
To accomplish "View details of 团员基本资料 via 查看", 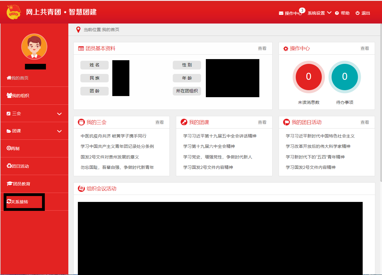I will click(262, 48).
